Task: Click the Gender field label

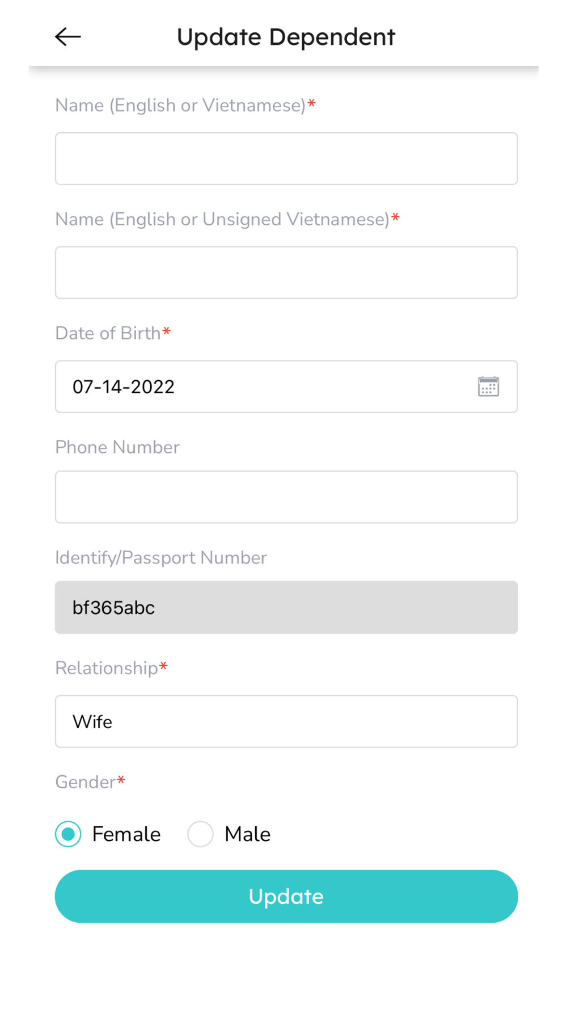Action: click(x=86, y=782)
